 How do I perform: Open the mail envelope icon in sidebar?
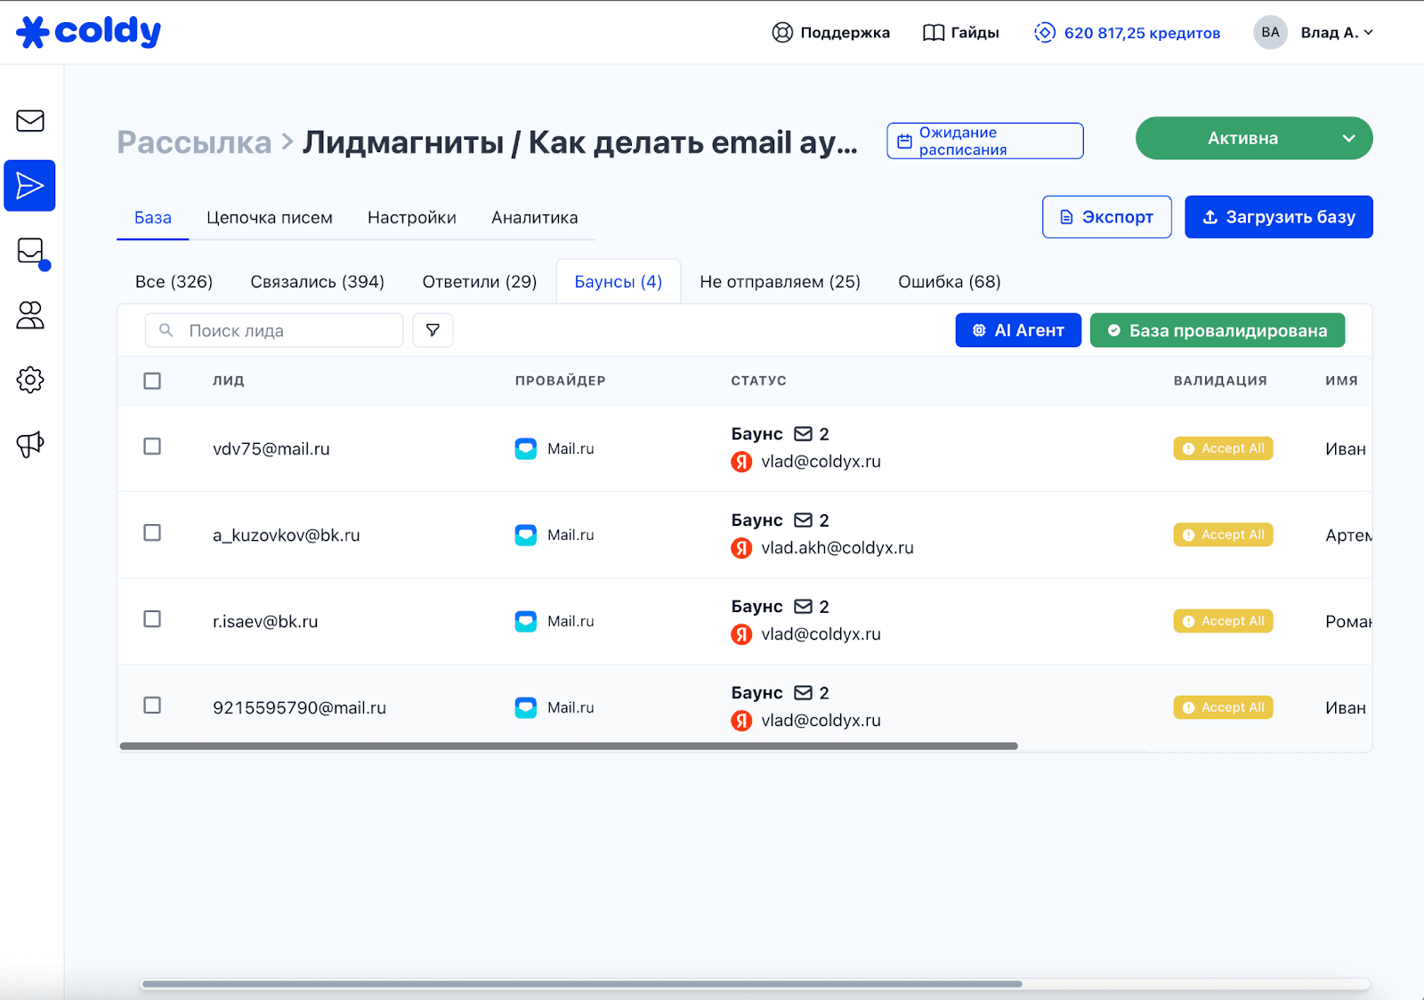click(30, 121)
